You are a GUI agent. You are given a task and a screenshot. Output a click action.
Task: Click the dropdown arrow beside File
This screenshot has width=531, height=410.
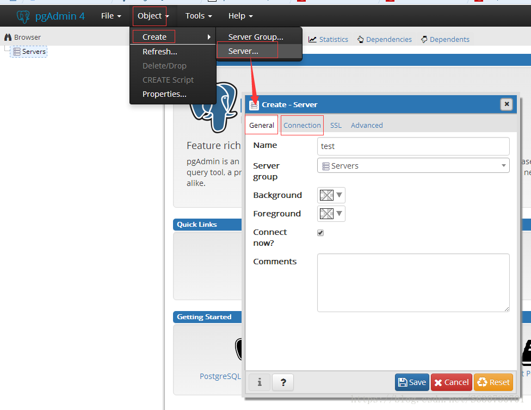pos(119,16)
